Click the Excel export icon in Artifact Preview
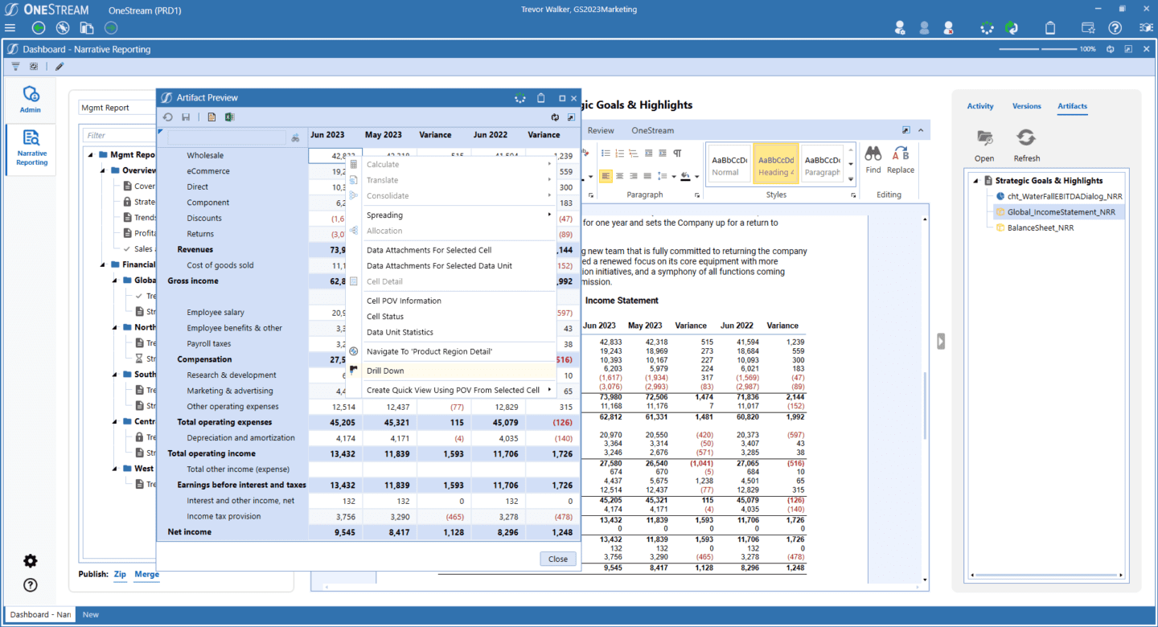 coord(229,117)
